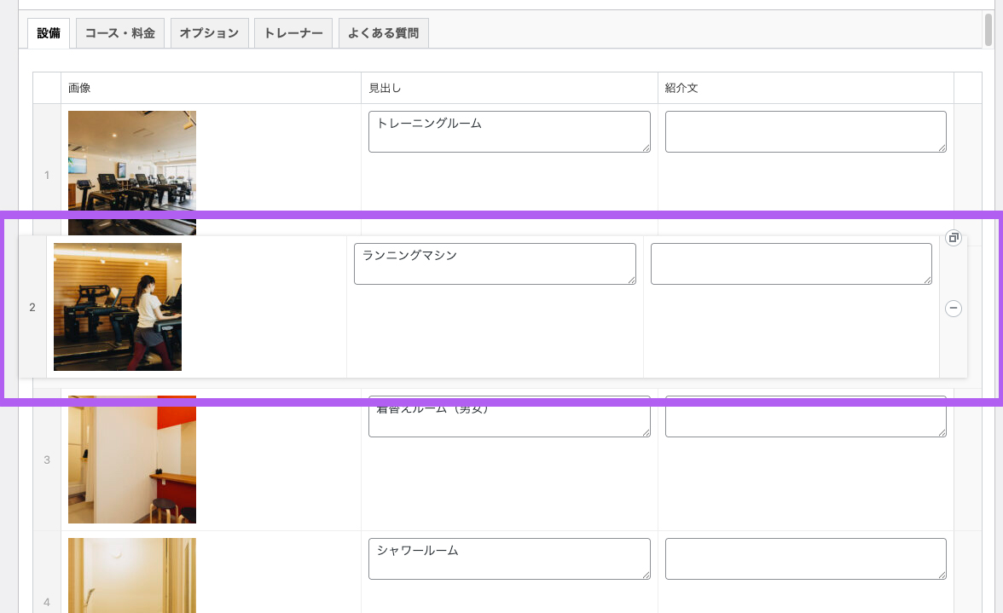Click the 紹介文 textarea beside シャワールーム

click(x=805, y=558)
